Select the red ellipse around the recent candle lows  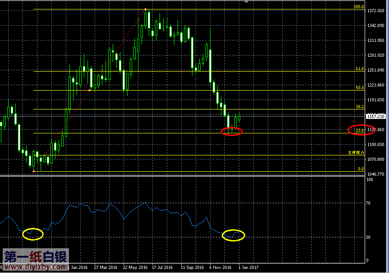tap(232, 131)
